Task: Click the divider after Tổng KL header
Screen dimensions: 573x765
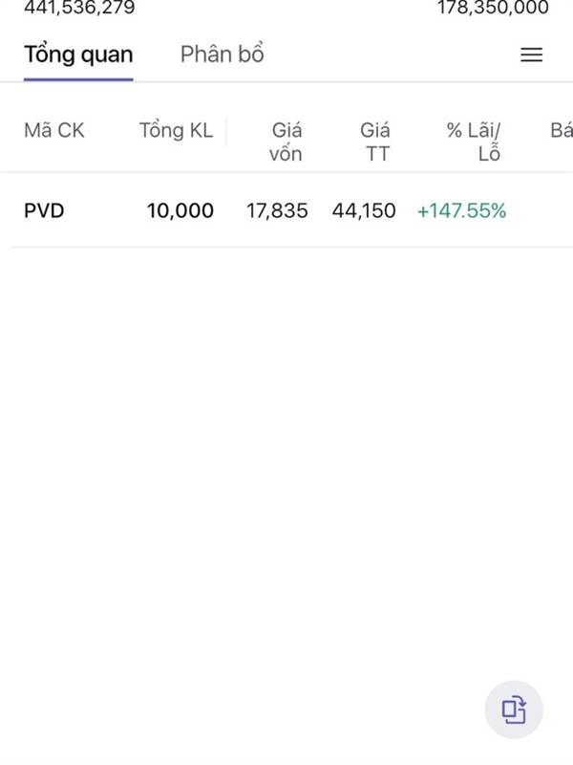Action: coord(226,132)
